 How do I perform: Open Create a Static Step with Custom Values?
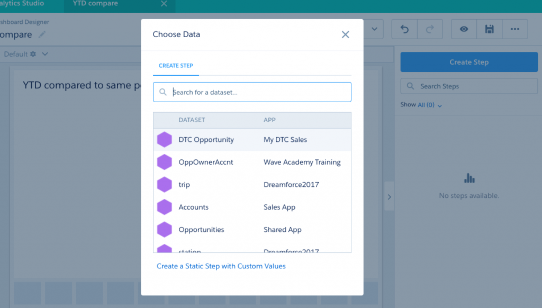(x=221, y=266)
